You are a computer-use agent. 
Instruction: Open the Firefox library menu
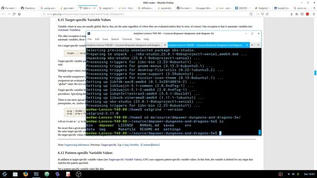click(x=297, y=14)
